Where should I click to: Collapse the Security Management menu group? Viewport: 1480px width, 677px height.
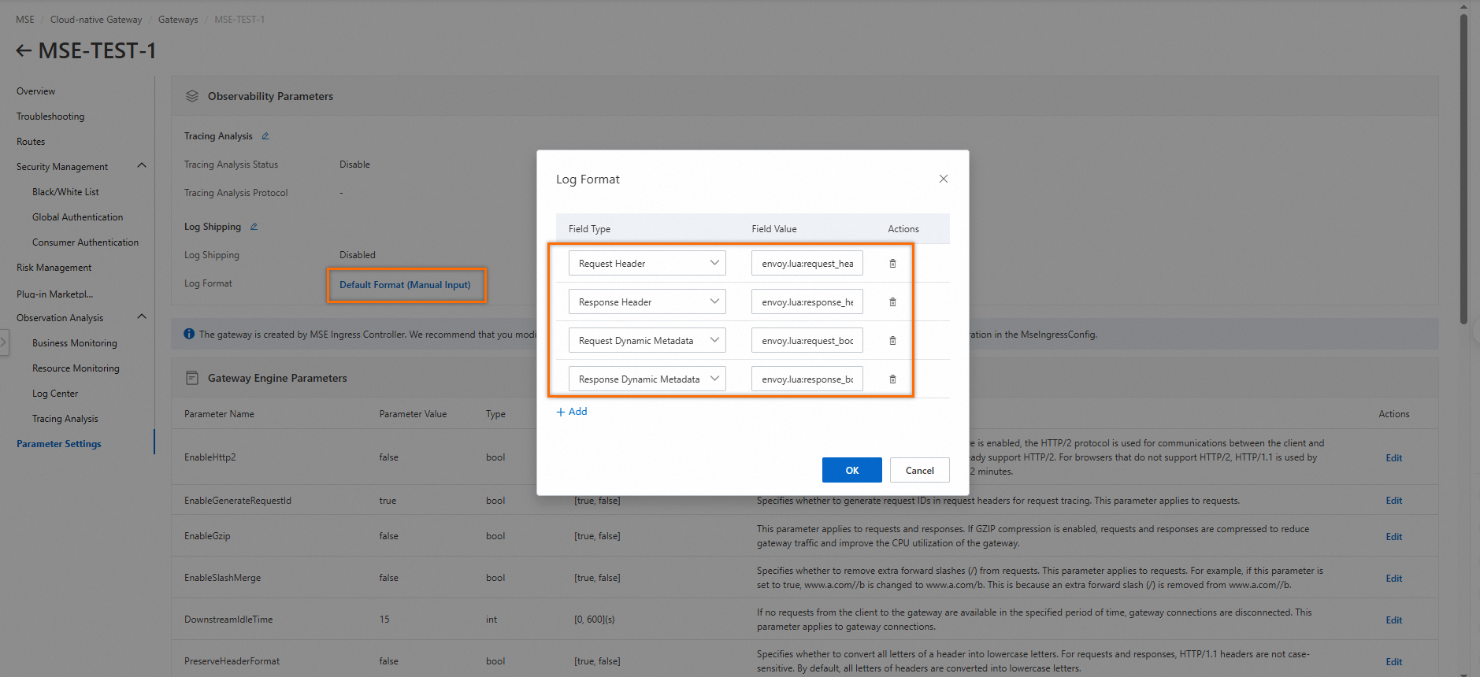click(142, 166)
